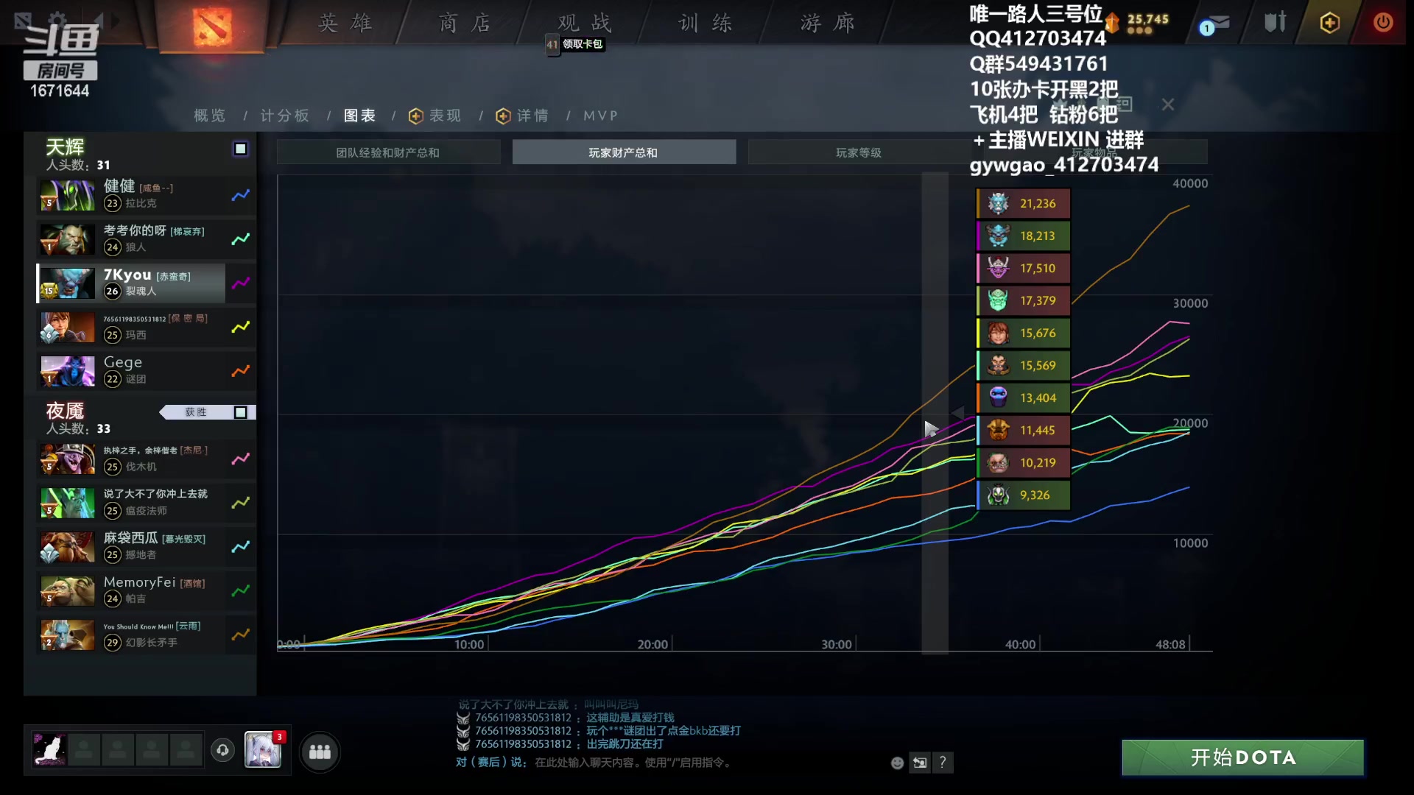The height and width of the screenshot is (795, 1414).
Task: Click the 13,404 net worth tooltip entry
Action: (1023, 397)
